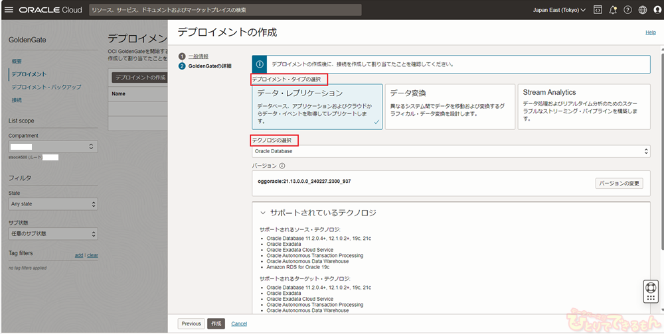Open the テクノロジの選択 Oracle Database dropdown
Screen dimensions: 664x334
coord(451,151)
